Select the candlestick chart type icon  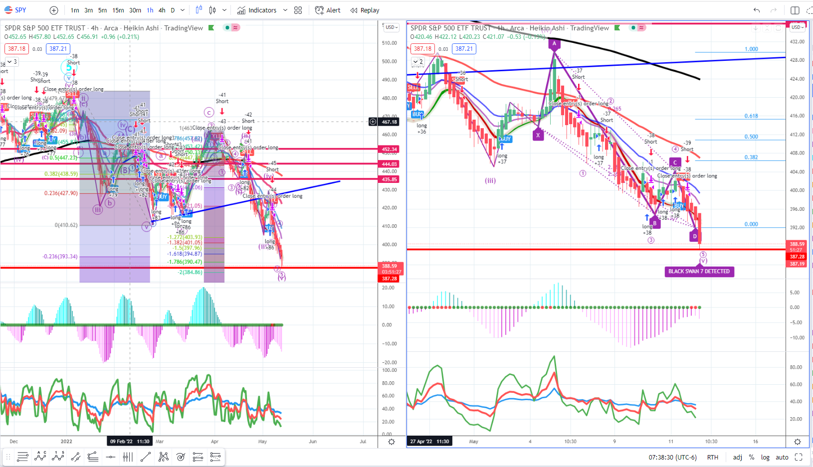tap(212, 10)
